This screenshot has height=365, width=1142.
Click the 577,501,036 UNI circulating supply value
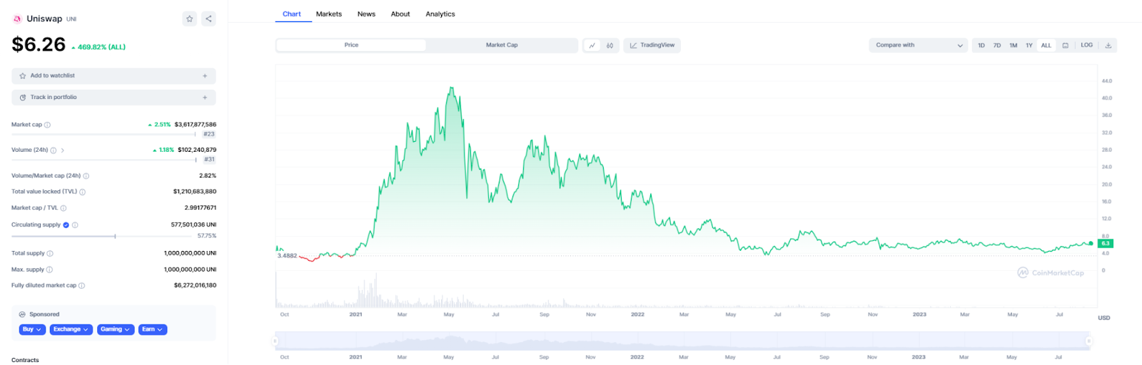(193, 225)
